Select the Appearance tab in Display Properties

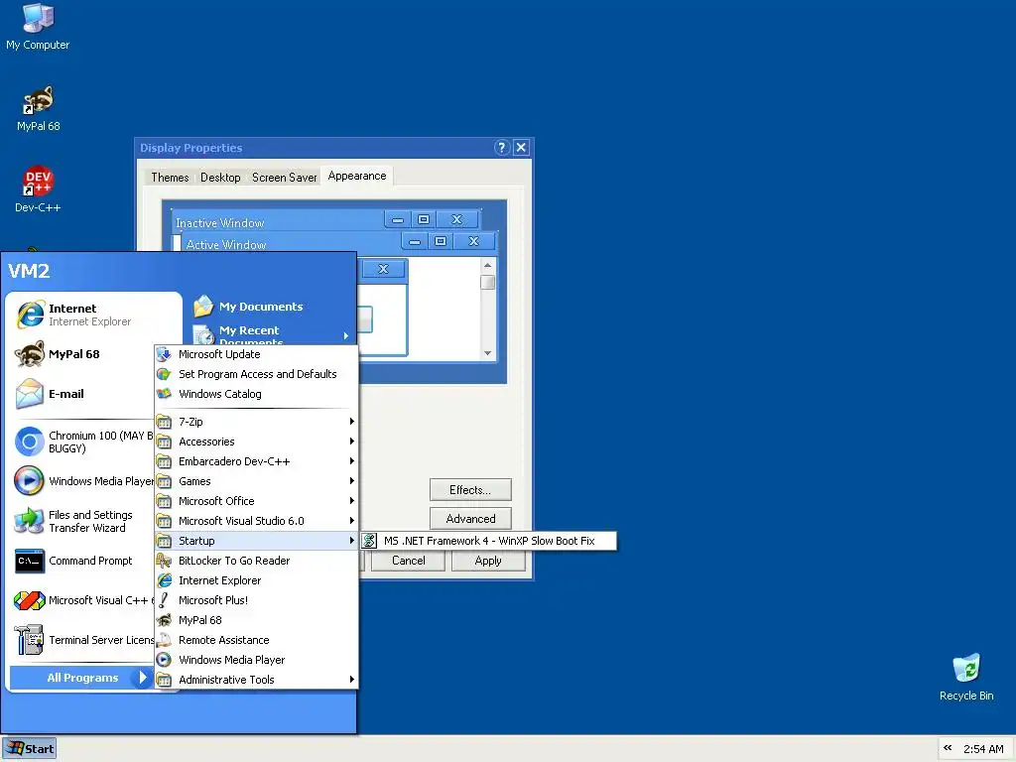click(357, 176)
